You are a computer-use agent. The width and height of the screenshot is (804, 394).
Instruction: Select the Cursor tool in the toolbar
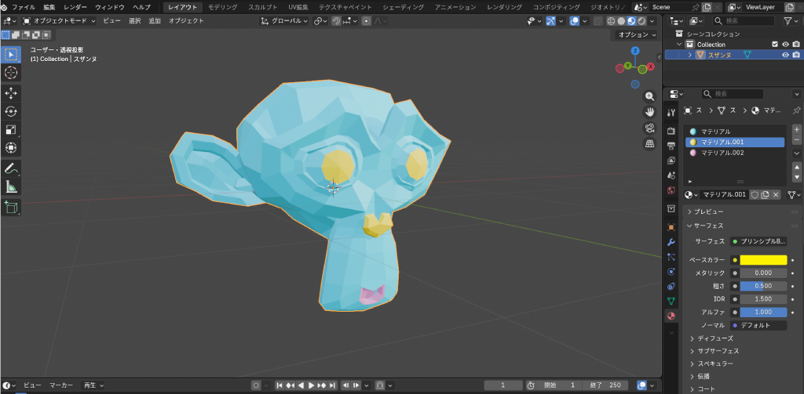coord(11,73)
